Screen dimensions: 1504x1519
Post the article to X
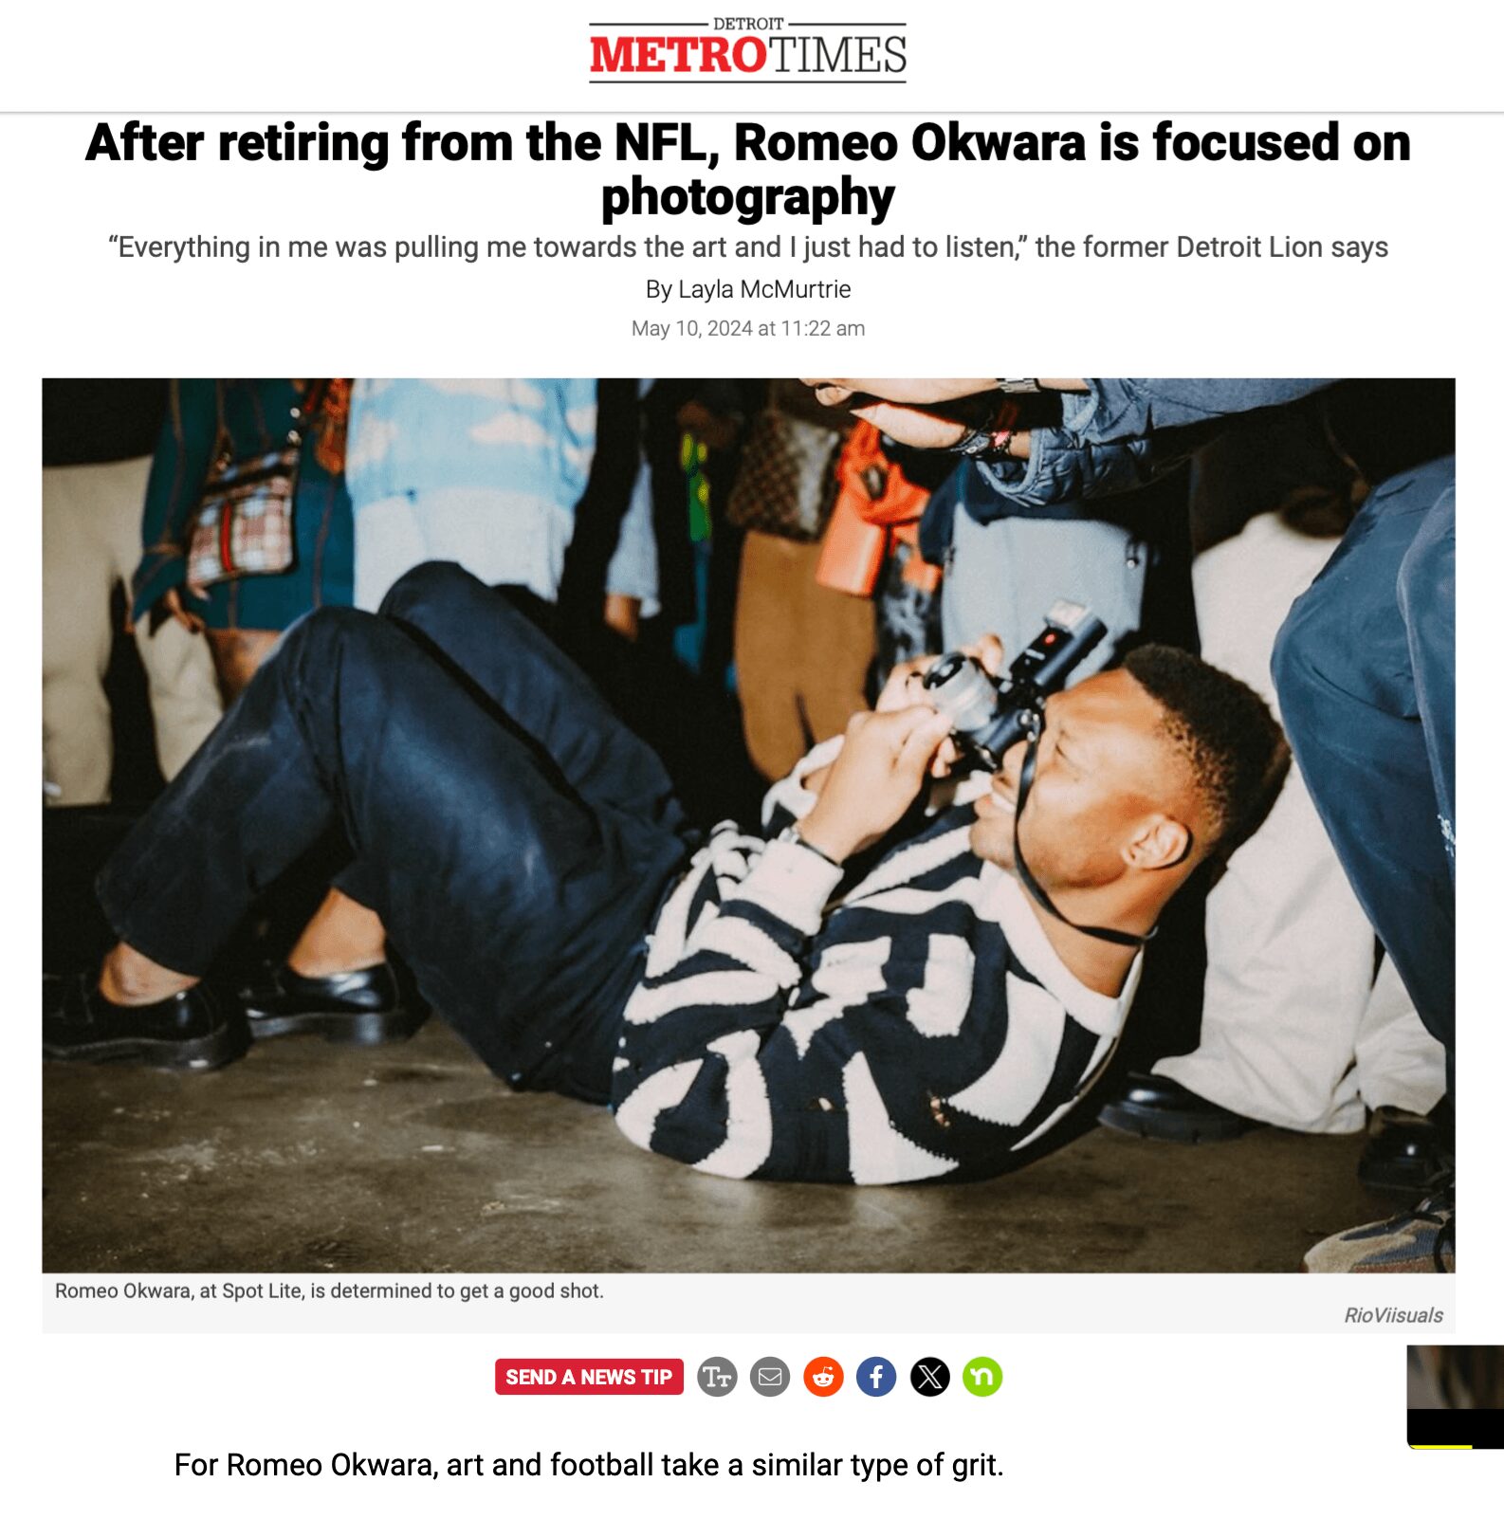click(x=929, y=1377)
